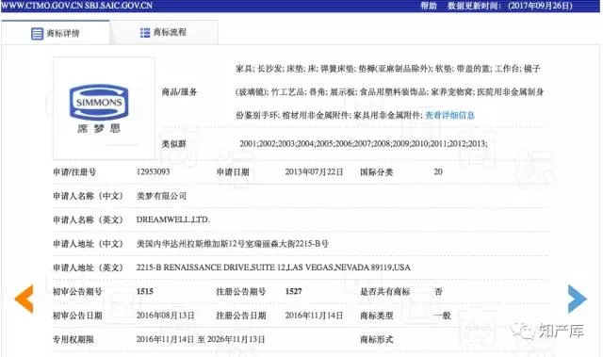This screenshot has height=357, width=603.
Task: Click the 知产库 watermark logo
Action: point(547,331)
